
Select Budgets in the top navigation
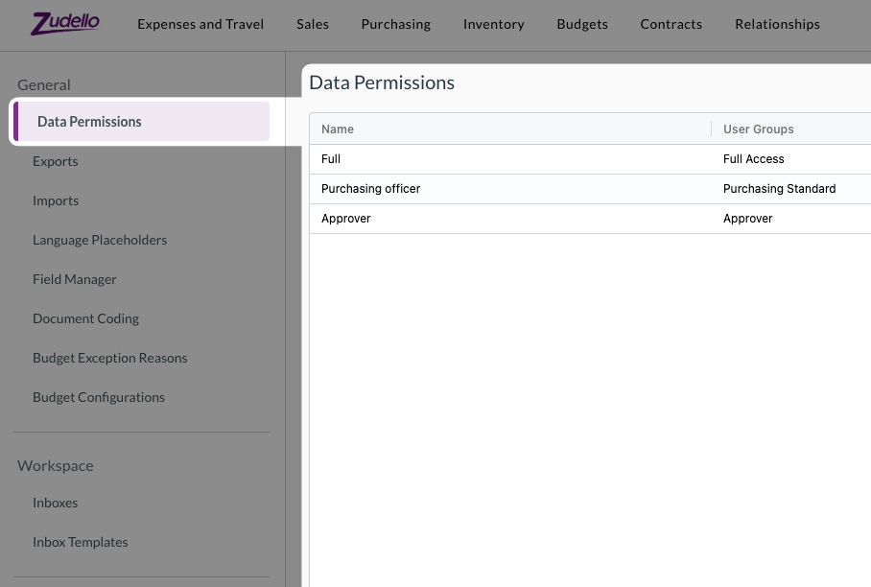point(582,24)
